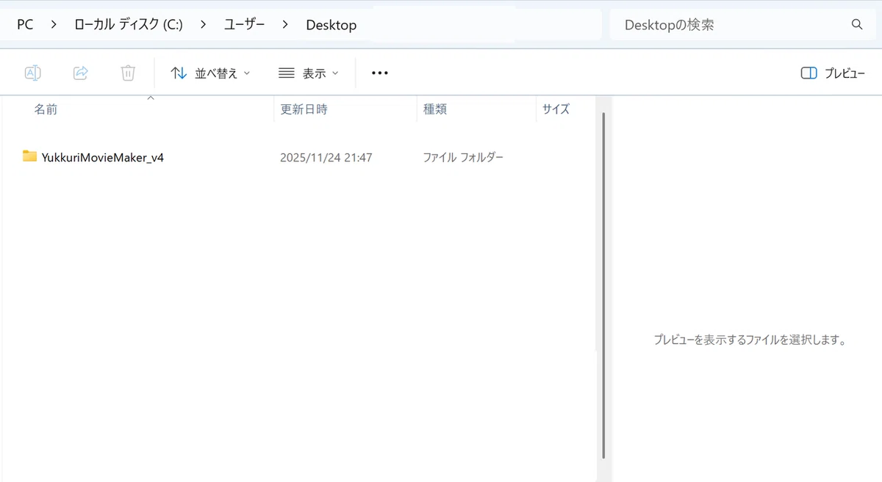Expand the chevron after ローカル ディスク (C:)

(203, 24)
